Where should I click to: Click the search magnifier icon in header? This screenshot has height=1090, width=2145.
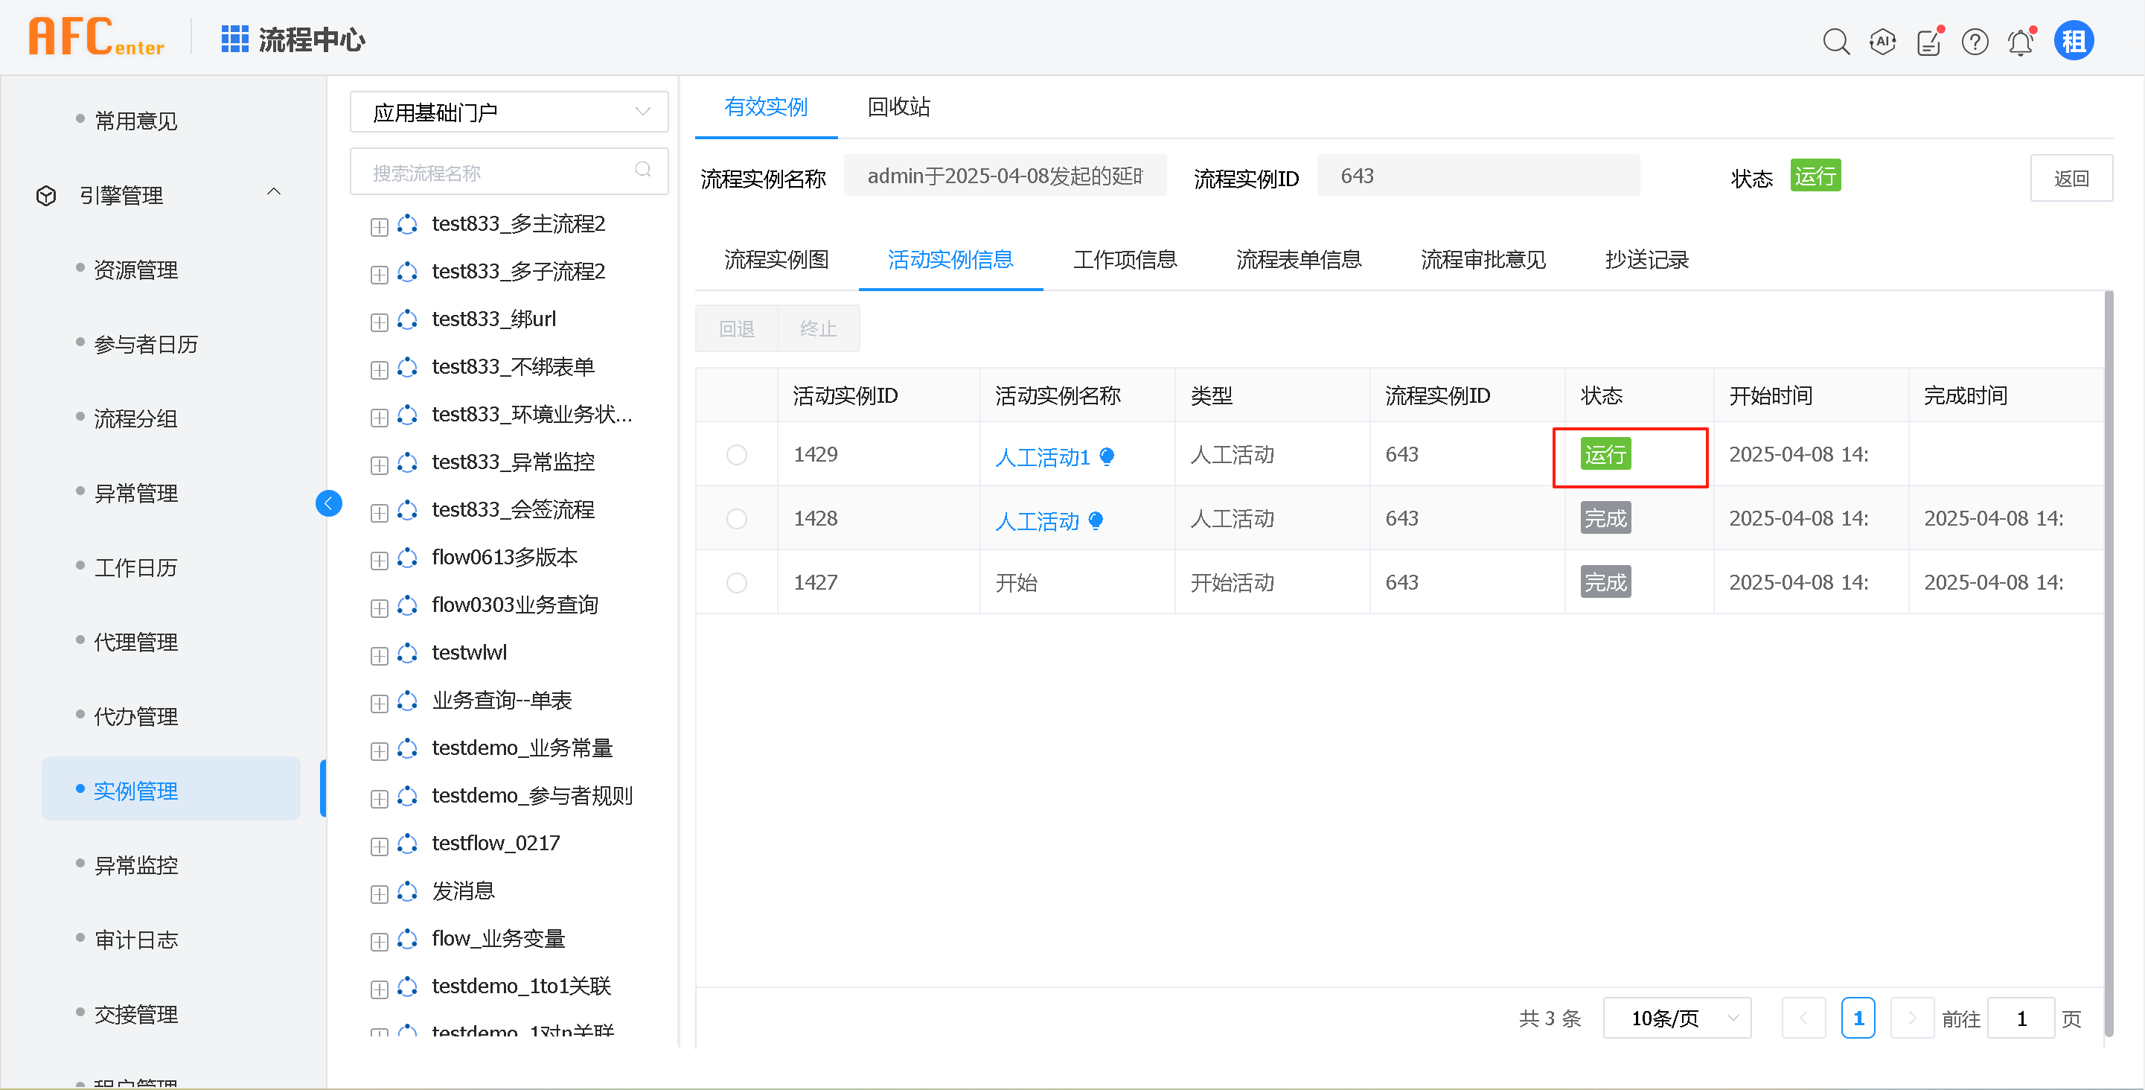[1835, 41]
